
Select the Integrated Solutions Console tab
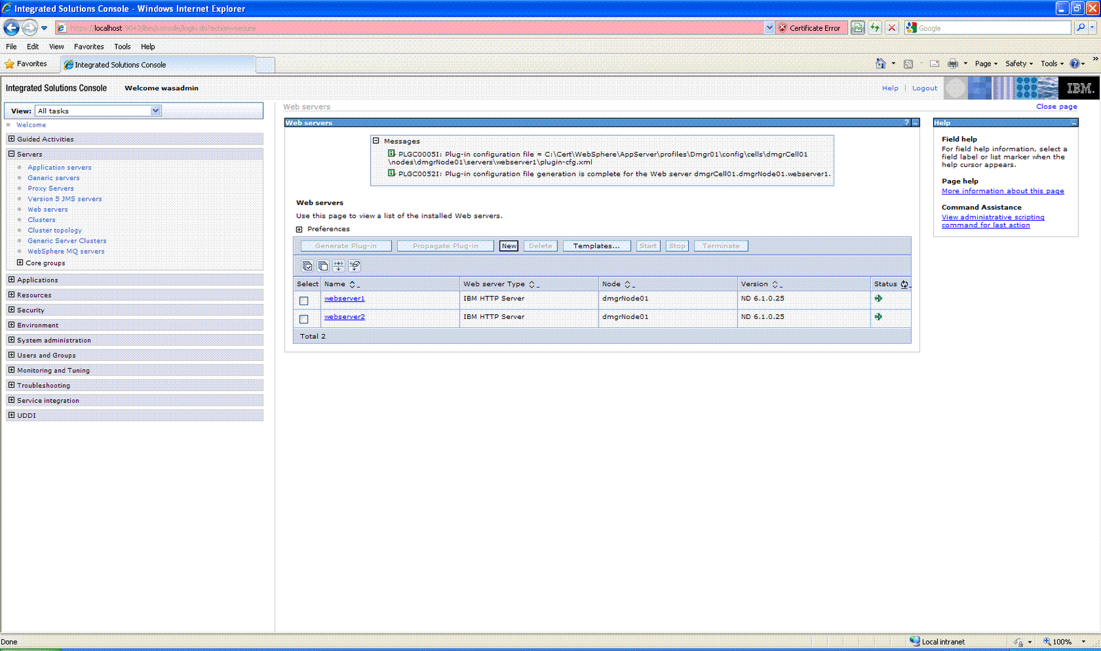pos(158,65)
